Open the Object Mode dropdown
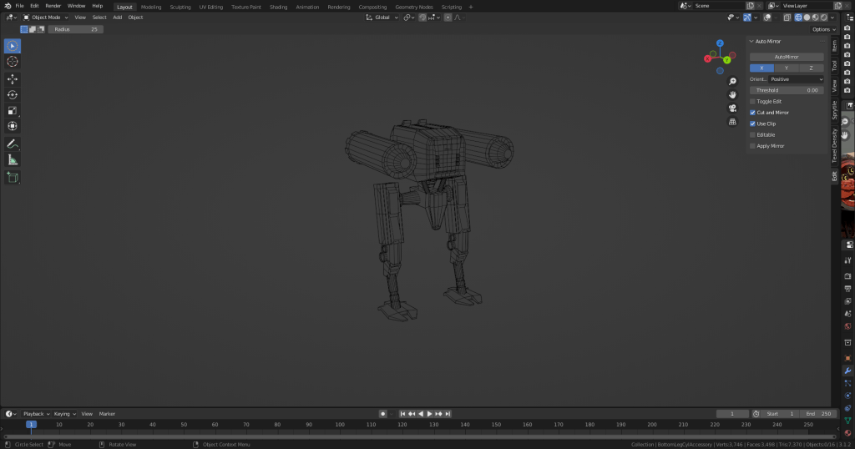 click(x=45, y=17)
